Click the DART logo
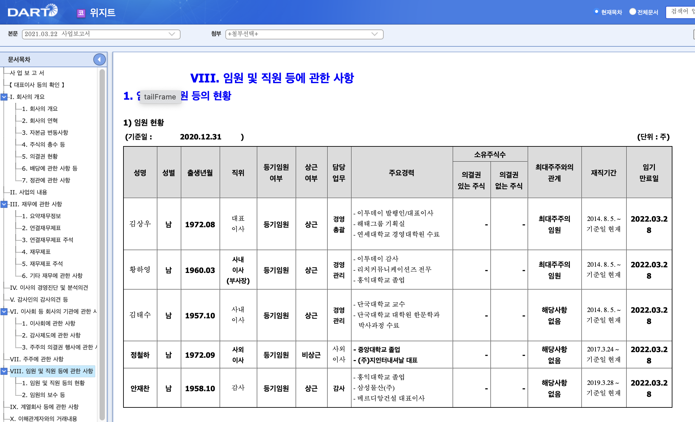This screenshot has height=422, width=695. pos(33,11)
